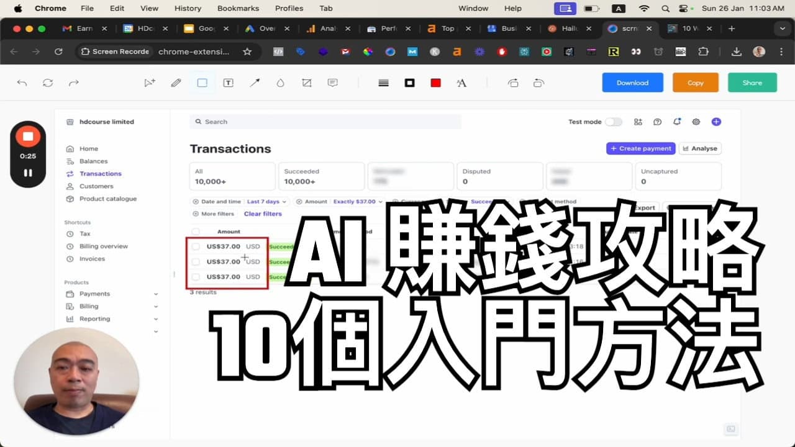Pause the screen recording
The width and height of the screenshot is (795, 447).
[28, 173]
